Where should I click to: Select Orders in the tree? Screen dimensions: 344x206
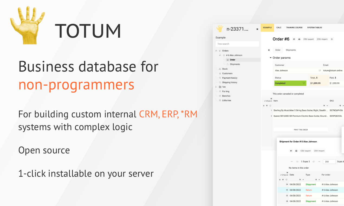click(225, 51)
